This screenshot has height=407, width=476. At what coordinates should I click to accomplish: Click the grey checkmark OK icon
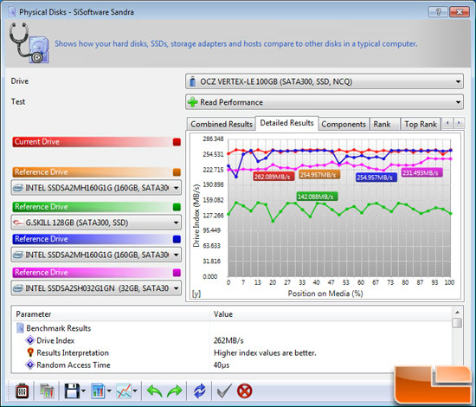coord(224,391)
